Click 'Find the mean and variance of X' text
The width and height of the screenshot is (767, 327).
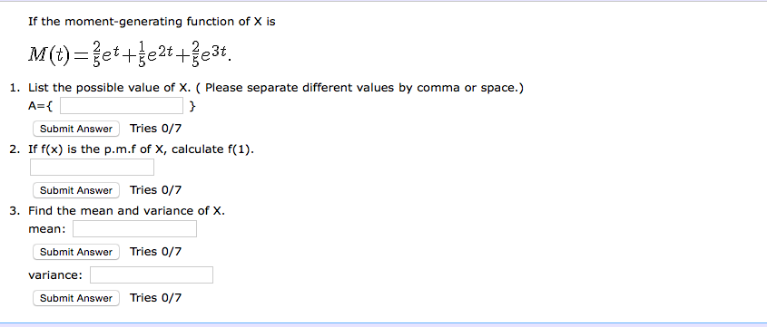(127, 211)
